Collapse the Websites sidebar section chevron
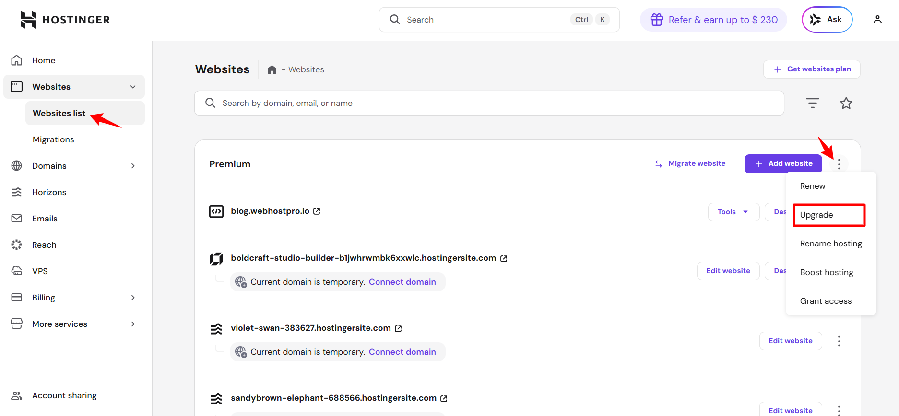 pyautogui.click(x=133, y=87)
